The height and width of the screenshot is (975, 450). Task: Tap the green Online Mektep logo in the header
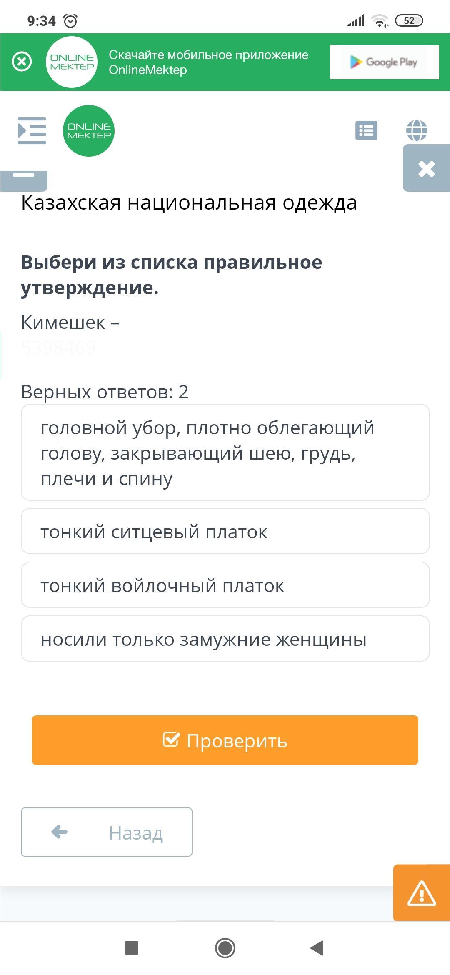pyautogui.click(x=89, y=131)
